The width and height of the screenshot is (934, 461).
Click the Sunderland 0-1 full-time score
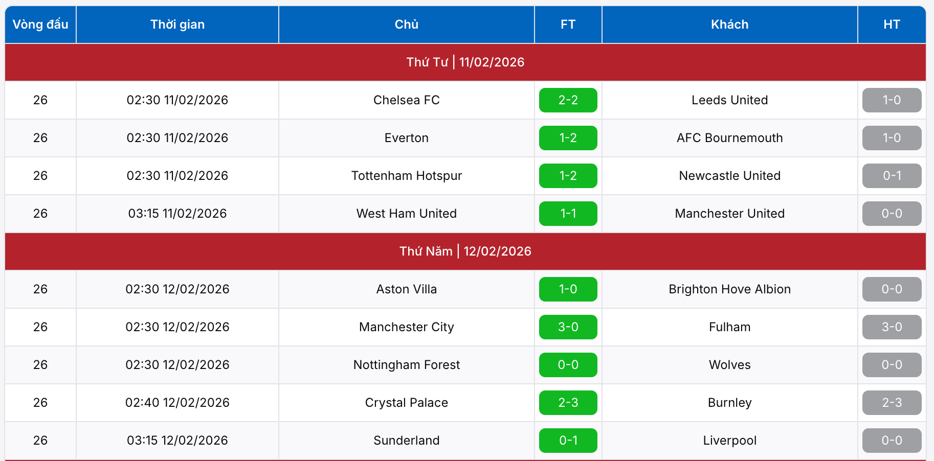(x=568, y=441)
